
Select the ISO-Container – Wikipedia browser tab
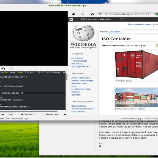[96, 19]
